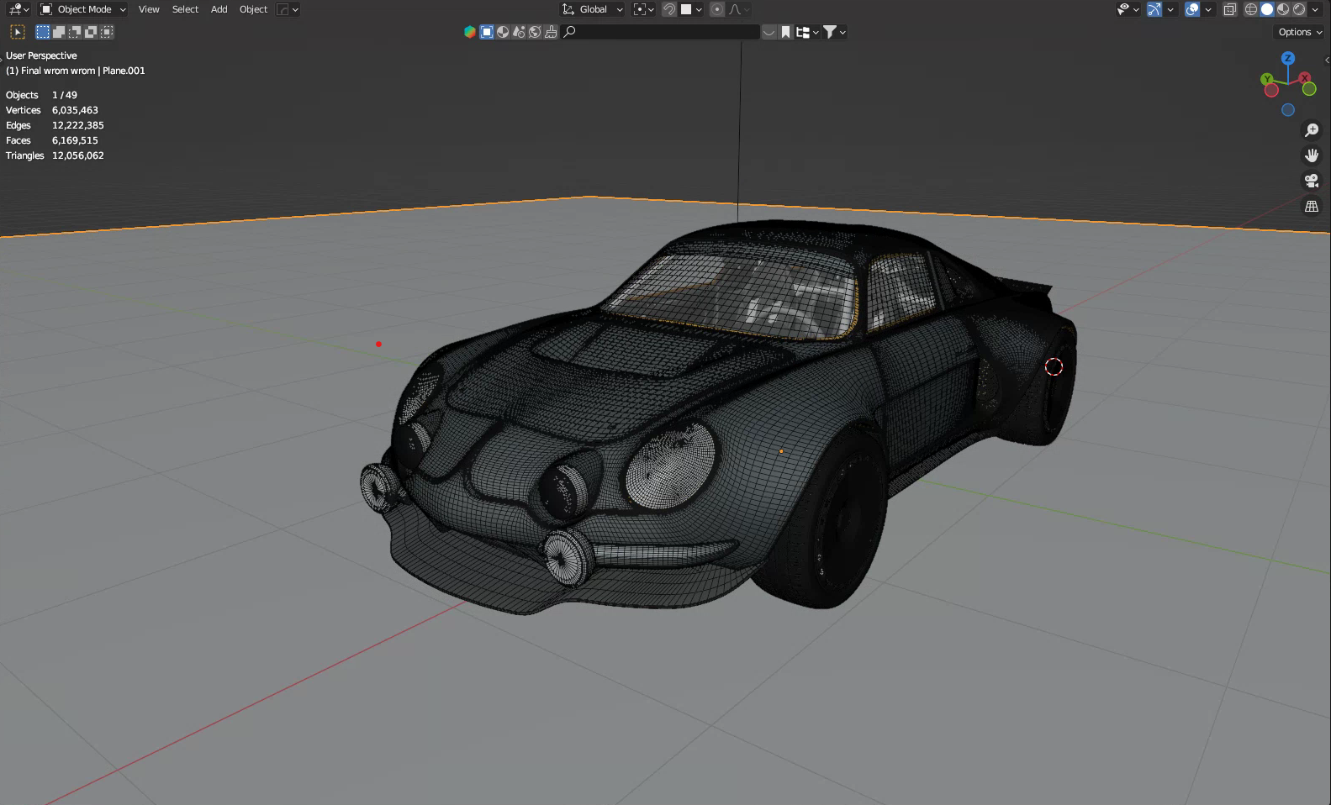Switch to Material Preview shading
The height and width of the screenshot is (805, 1331).
1283,9
